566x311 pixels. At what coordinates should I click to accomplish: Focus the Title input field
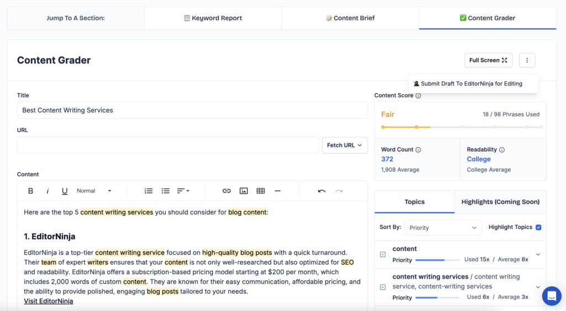[x=192, y=110]
